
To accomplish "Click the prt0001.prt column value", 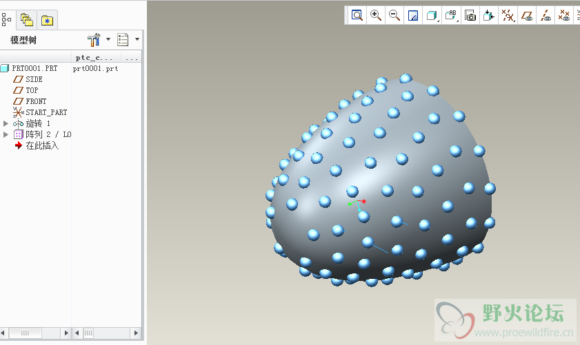I will 95,69.
